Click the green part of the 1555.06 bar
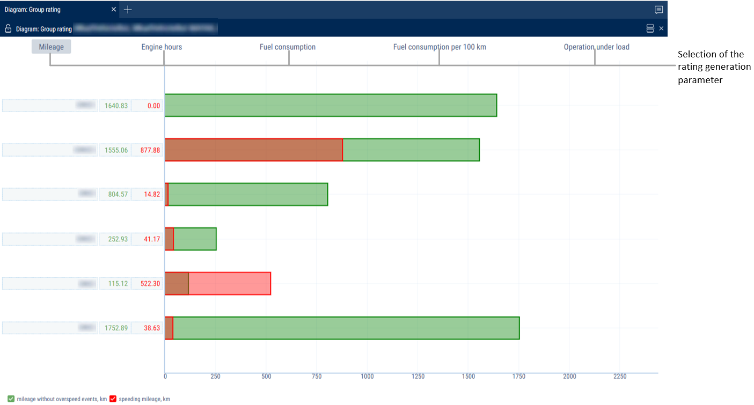This screenshot has height=405, width=754. tap(411, 150)
